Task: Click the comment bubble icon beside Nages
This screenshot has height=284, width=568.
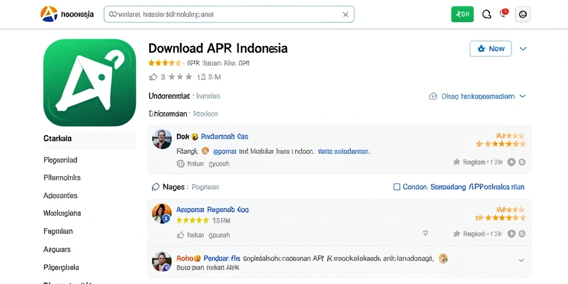Action: click(x=155, y=187)
